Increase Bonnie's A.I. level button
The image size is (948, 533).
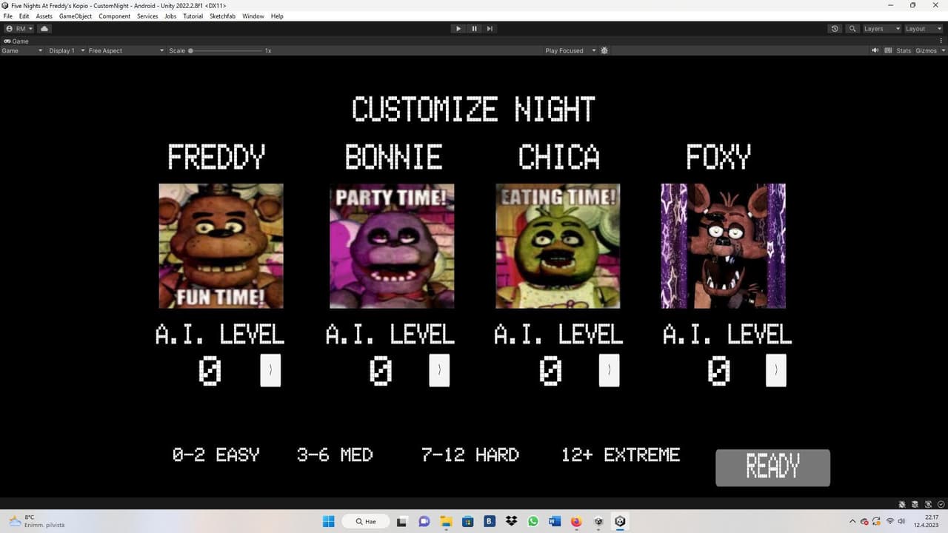[439, 370]
